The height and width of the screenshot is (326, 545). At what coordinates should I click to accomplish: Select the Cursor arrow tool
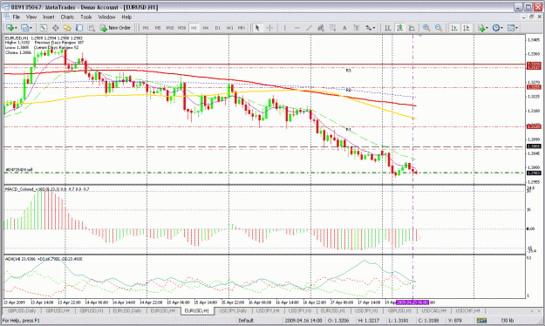(257, 28)
